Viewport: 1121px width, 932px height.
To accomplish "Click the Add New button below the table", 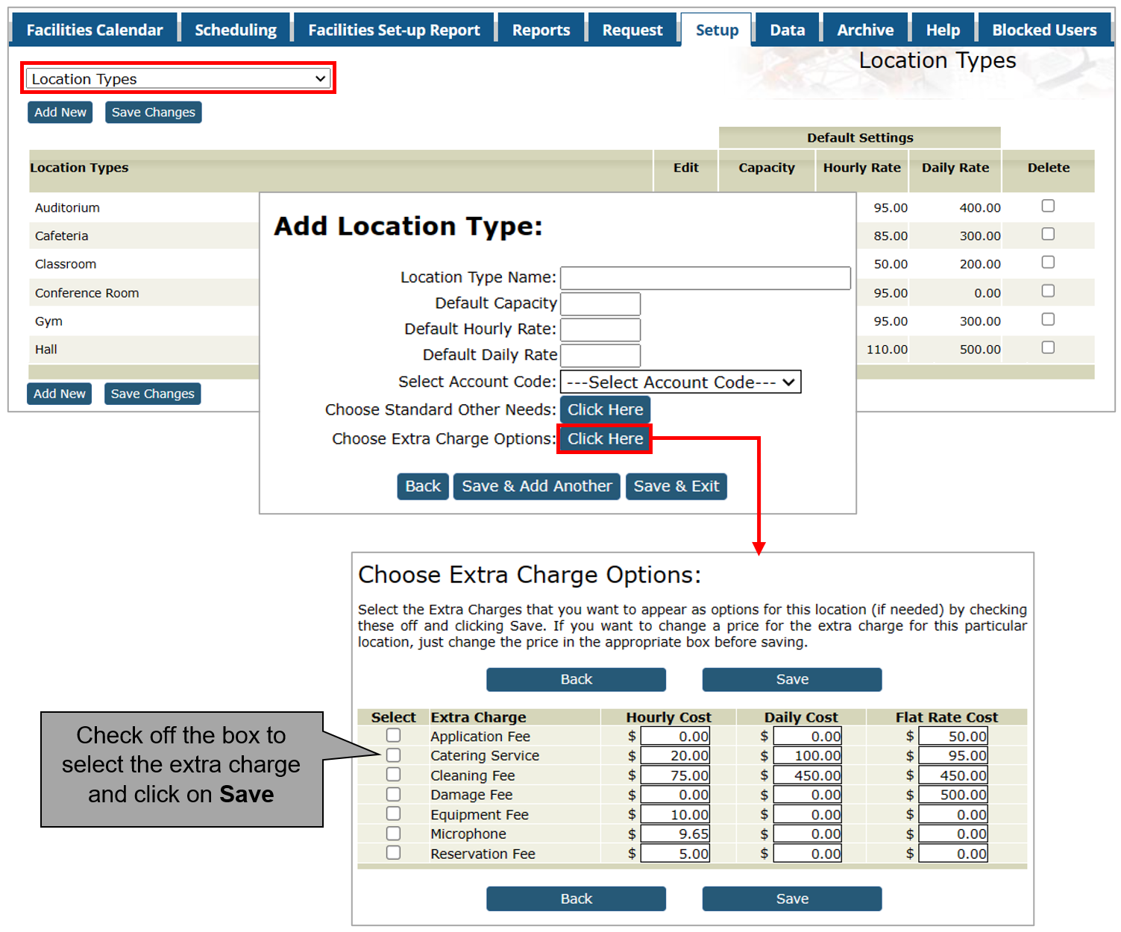I will 60,394.
